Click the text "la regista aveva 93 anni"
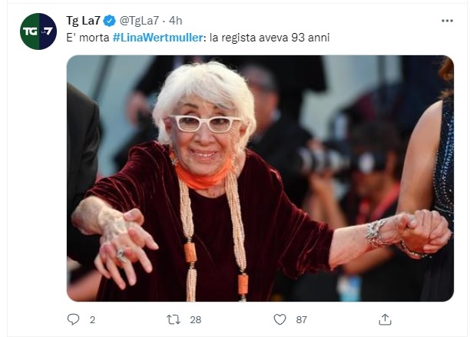Image resolution: width=470 pixels, height=337 pixels. tap(269, 38)
